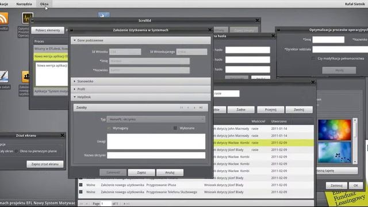Viewport: 368px width, 207px height.
Task: Click the Zapisz button
Action: (x=141, y=172)
